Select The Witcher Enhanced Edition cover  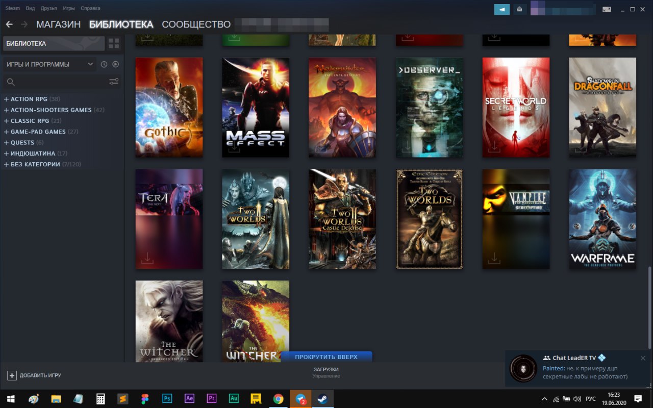click(169, 321)
